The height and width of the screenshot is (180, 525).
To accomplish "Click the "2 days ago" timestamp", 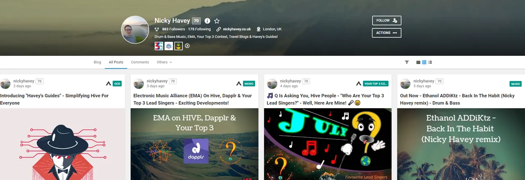I will coord(22,86).
